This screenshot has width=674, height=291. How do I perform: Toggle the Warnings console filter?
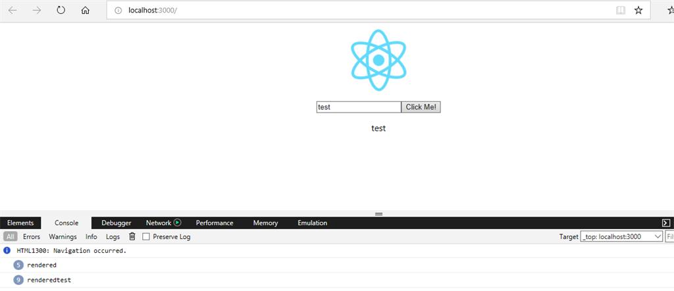63,237
